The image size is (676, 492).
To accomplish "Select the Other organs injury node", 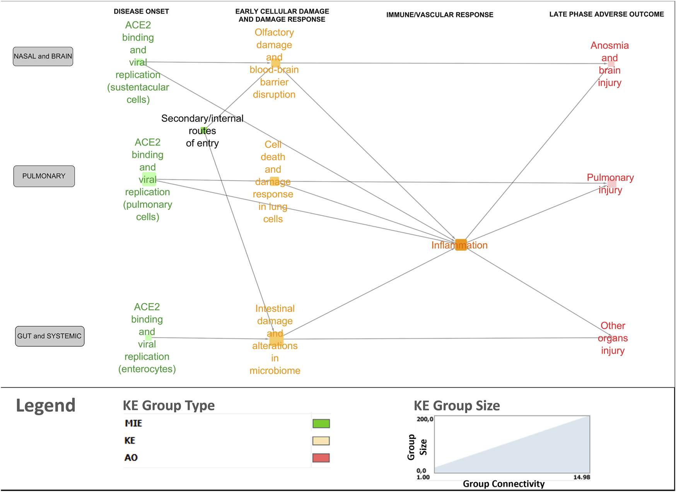I will (x=612, y=338).
